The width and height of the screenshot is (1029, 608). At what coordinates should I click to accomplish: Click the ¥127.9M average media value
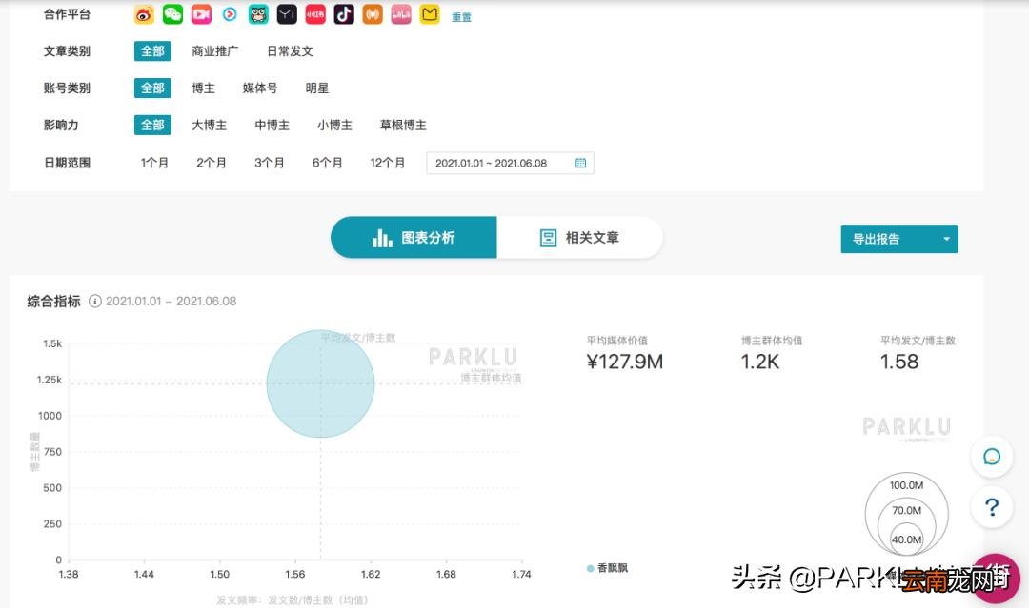(625, 362)
